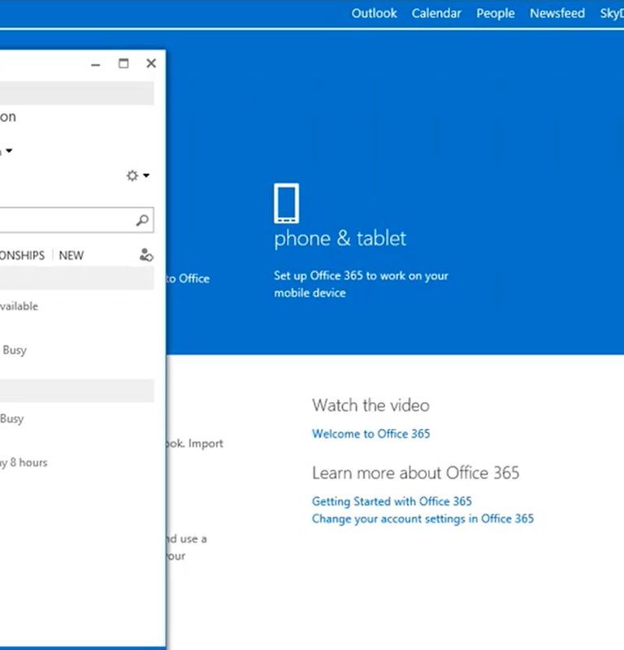This screenshot has width=624, height=650.
Task: Open Getting Started with Office 365 link
Action: (x=392, y=501)
